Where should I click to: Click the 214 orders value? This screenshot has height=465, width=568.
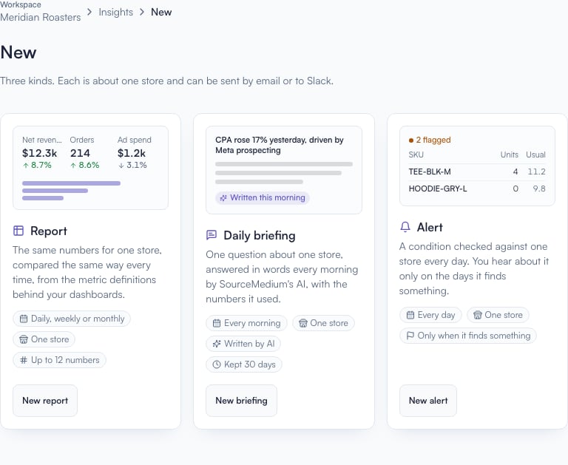[80, 153]
